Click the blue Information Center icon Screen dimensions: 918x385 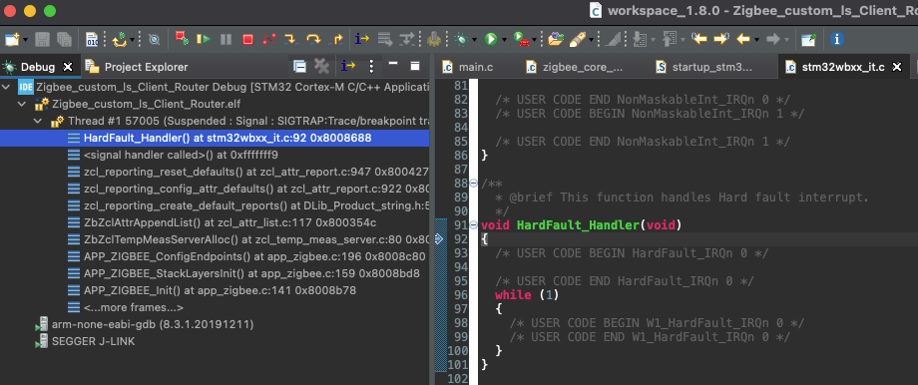(836, 39)
